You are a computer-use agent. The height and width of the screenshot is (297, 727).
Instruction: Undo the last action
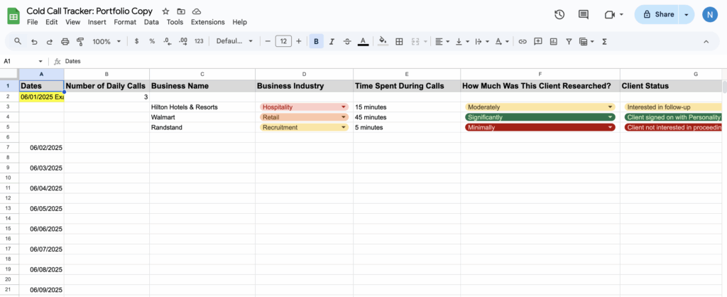coord(34,41)
